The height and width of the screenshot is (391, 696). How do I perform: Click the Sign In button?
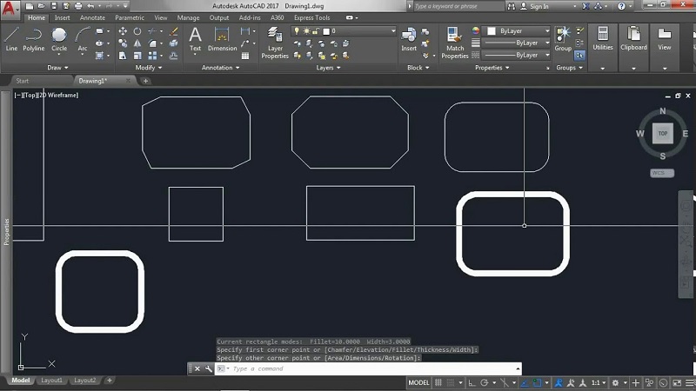(x=534, y=6)
